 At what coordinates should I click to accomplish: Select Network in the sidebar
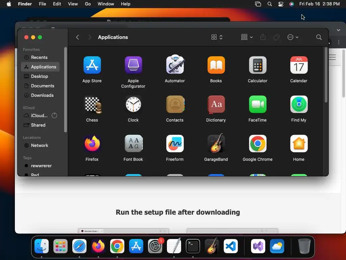[x=40, y=146]
